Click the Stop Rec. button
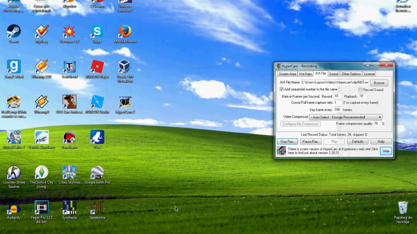417x234 pixels. tap(287, 142)
